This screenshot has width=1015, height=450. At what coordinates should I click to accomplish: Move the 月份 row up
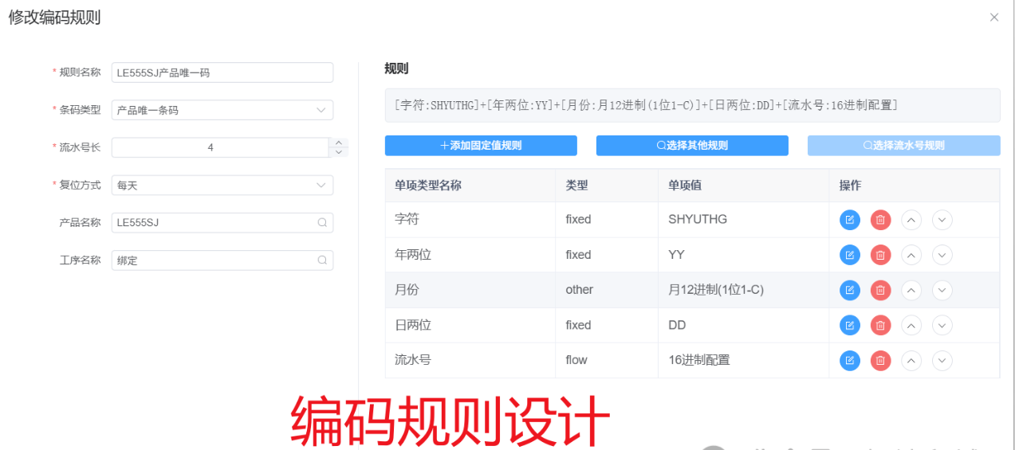(x=911, y=290)
